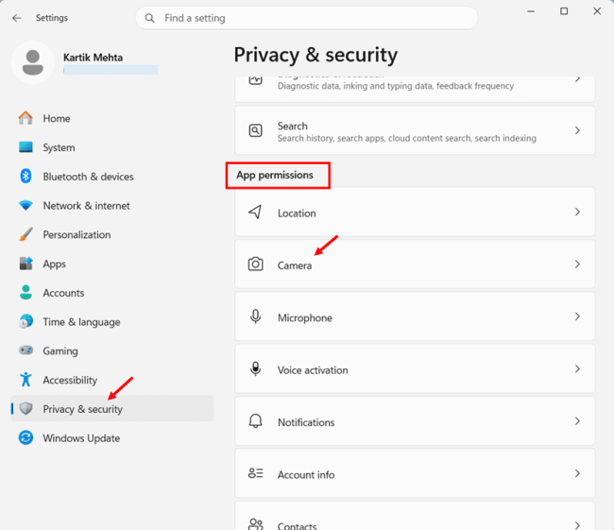This screenshot has width=614, height=530.
Task: Click the Apps label in sidebar
Action: [55, 264]
